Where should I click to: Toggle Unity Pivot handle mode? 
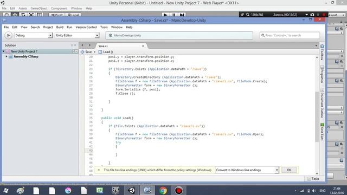[x=57, y=15]
